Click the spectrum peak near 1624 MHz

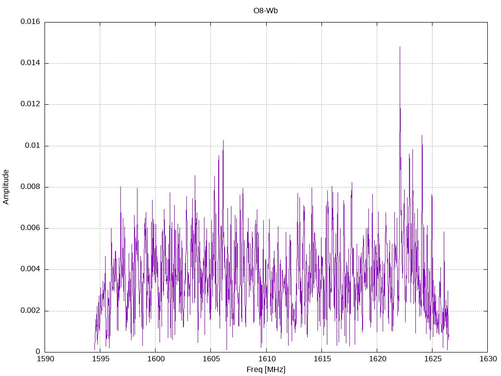[x=422, y=136]
